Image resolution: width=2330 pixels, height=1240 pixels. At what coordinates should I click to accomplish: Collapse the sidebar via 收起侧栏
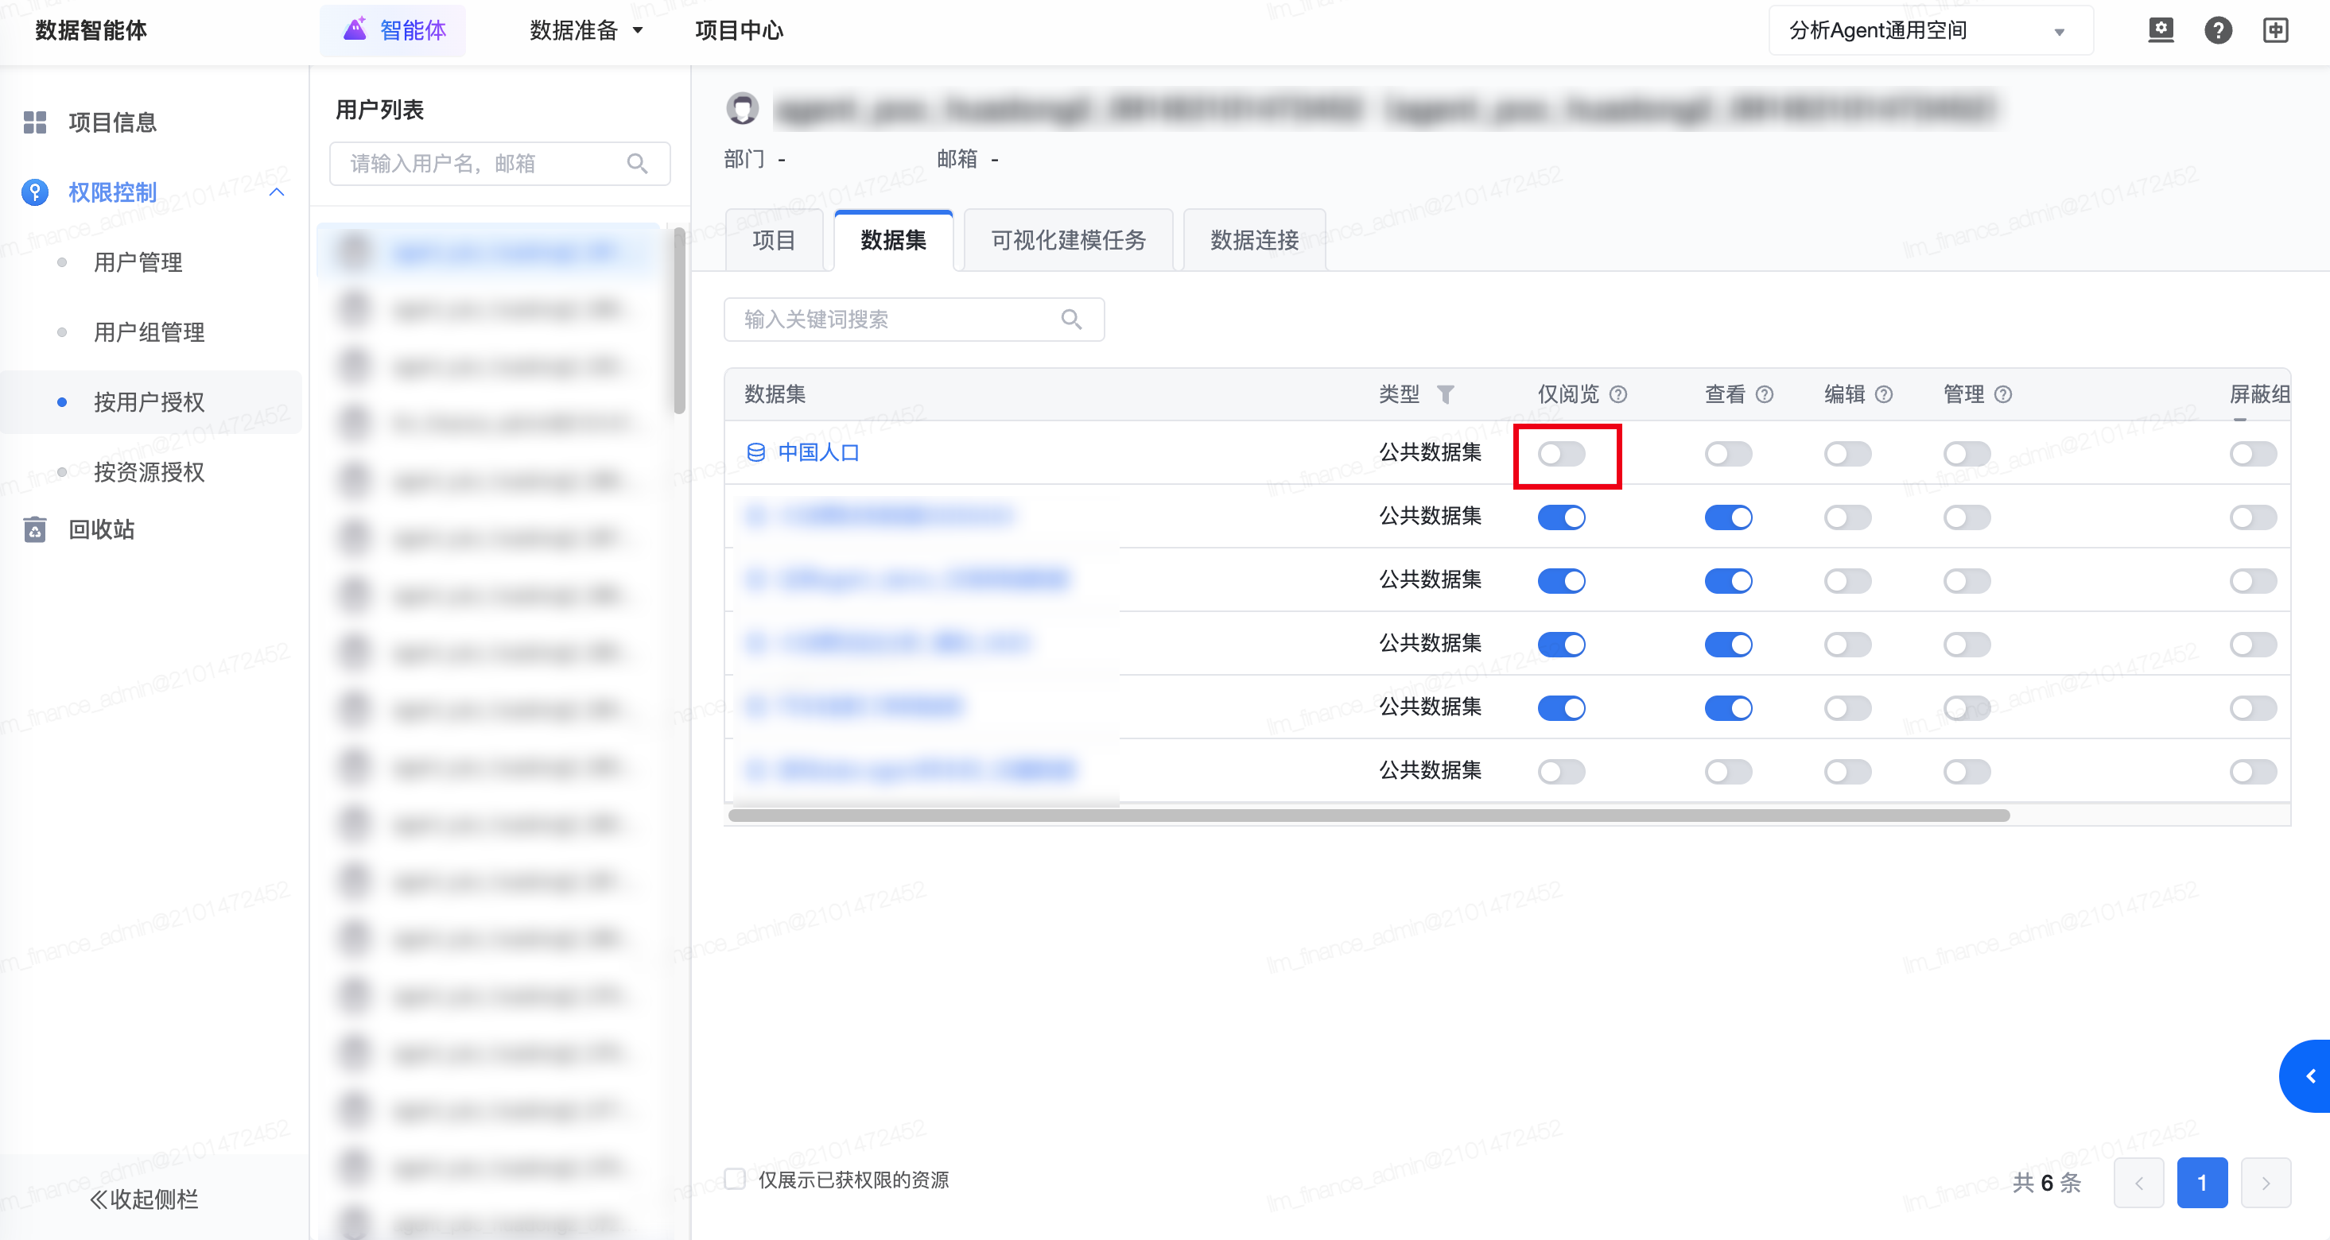tap(145, 1199)
